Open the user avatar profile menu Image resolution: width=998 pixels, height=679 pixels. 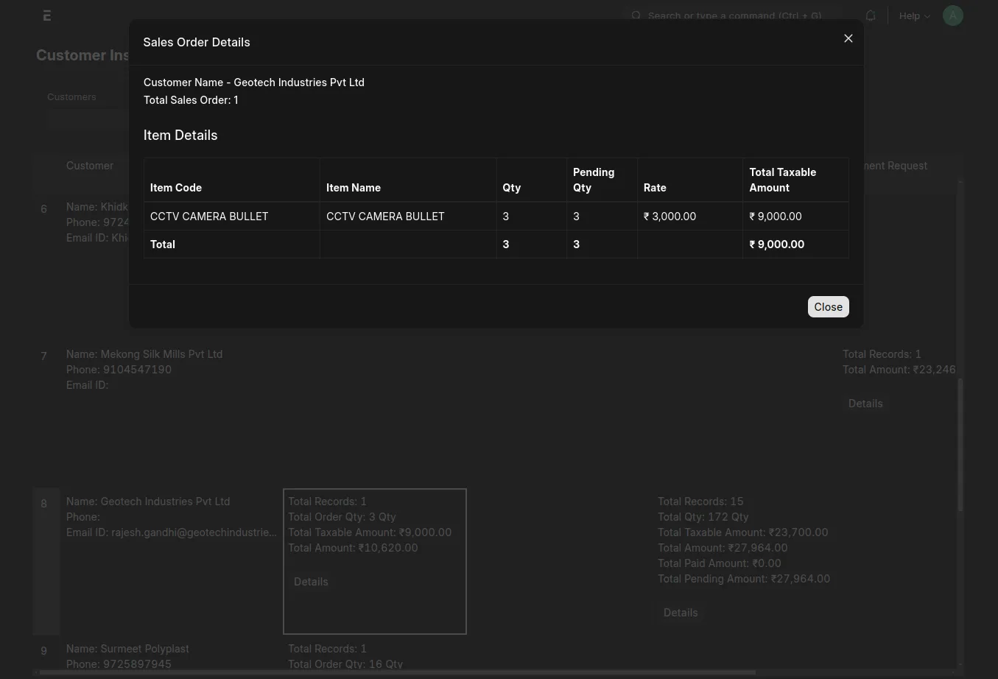click(952, 15)
